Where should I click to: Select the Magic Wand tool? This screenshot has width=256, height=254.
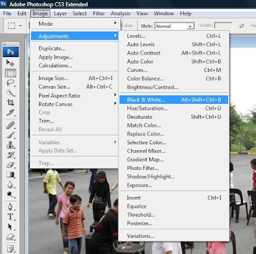tap(10, 93)
